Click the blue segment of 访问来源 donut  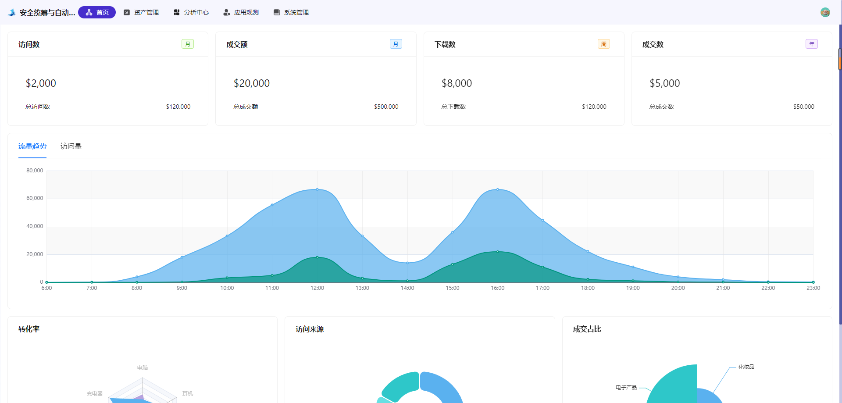click(x=443, y=386)
